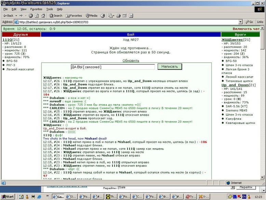The height and width of the screenshot is (200, 266).
Task: Click the Stop loading toolbar icon
Action: (30, 16)
